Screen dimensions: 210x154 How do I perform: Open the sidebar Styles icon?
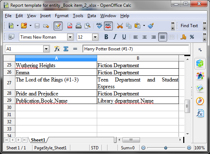200,76
